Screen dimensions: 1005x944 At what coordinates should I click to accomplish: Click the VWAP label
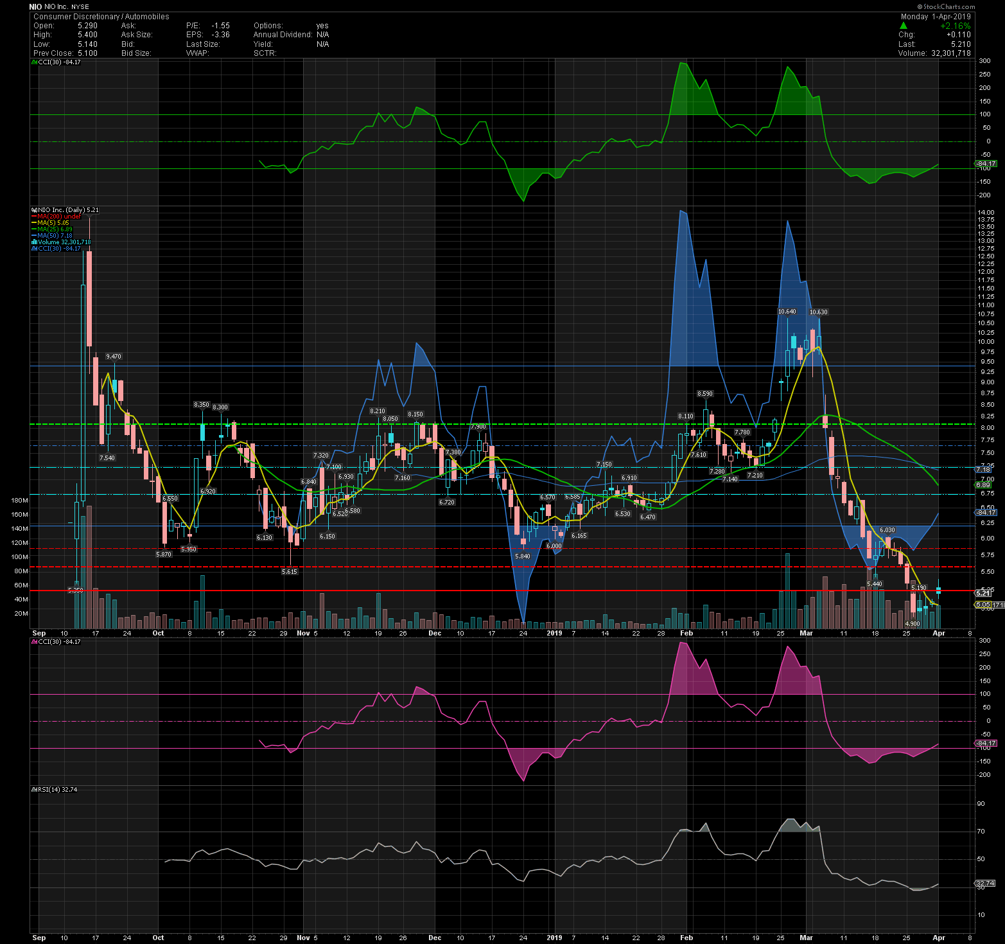198,53
